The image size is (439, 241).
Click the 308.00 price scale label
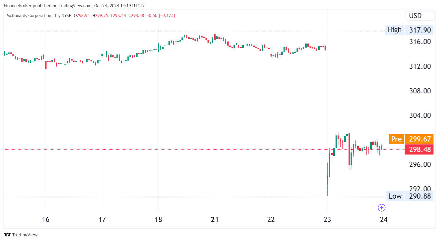420,91
